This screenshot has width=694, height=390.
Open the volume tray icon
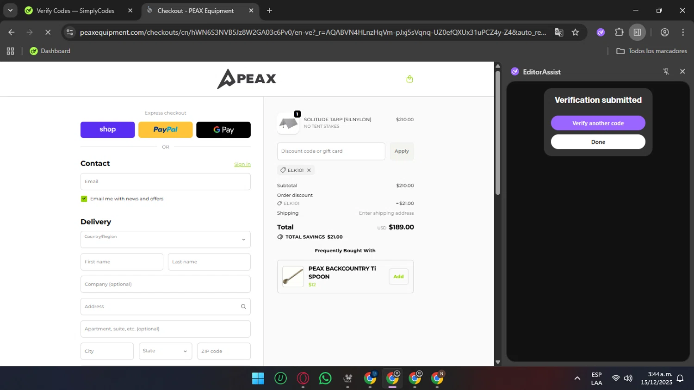(x=628, y=378)
